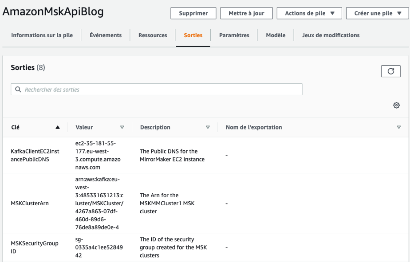The width and height of the screenshot is (410, 262).
Task: Click the arn:aws:kafka cluster ARN value
Action: tap(99, 203)
